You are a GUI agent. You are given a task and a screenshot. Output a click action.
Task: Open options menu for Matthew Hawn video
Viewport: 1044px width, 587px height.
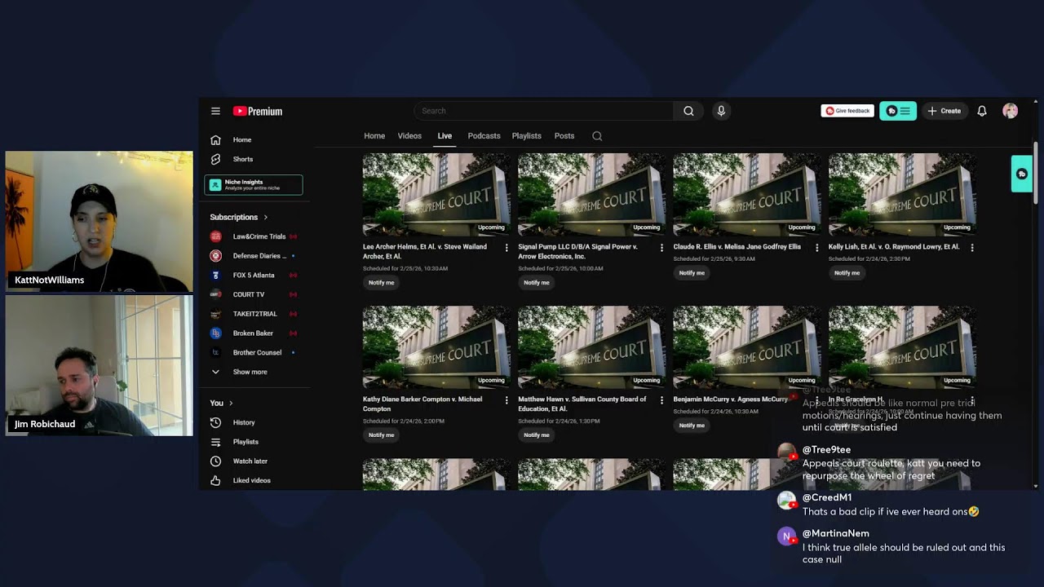(661, 400)
